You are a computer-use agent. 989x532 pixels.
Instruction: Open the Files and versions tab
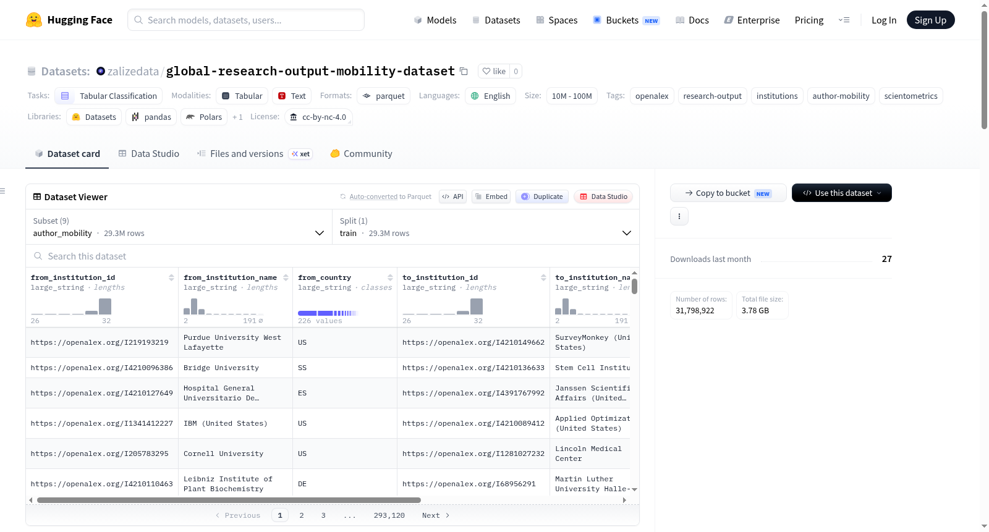point(255,154)
